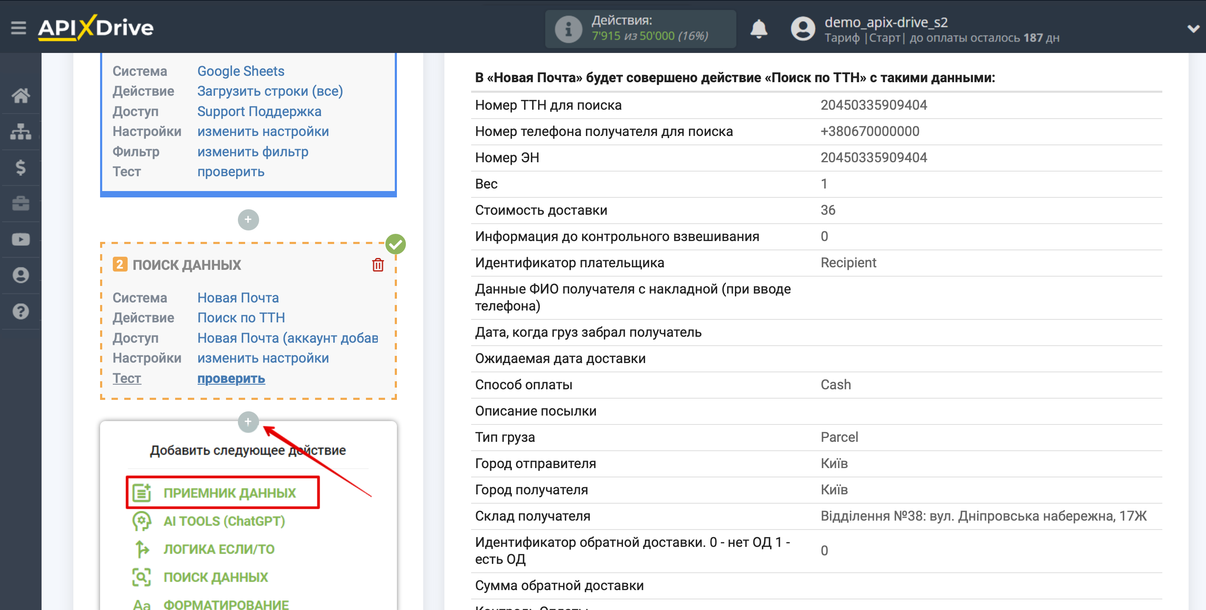Click the user avatar icon
This screenshot has height=610, width=1206.
(802, 28)
